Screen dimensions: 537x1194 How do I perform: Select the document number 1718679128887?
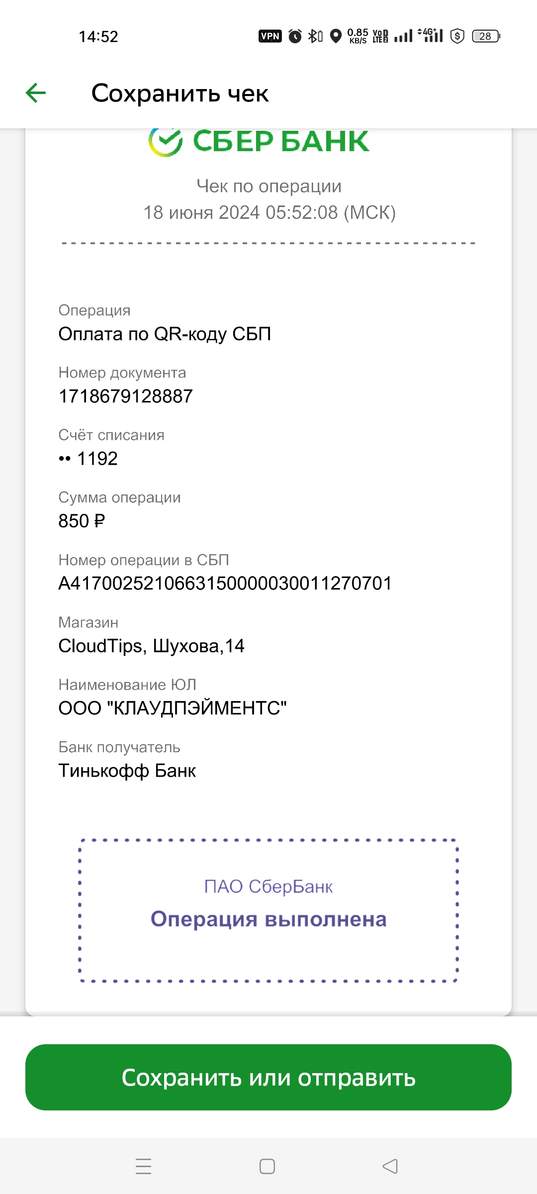125,397
